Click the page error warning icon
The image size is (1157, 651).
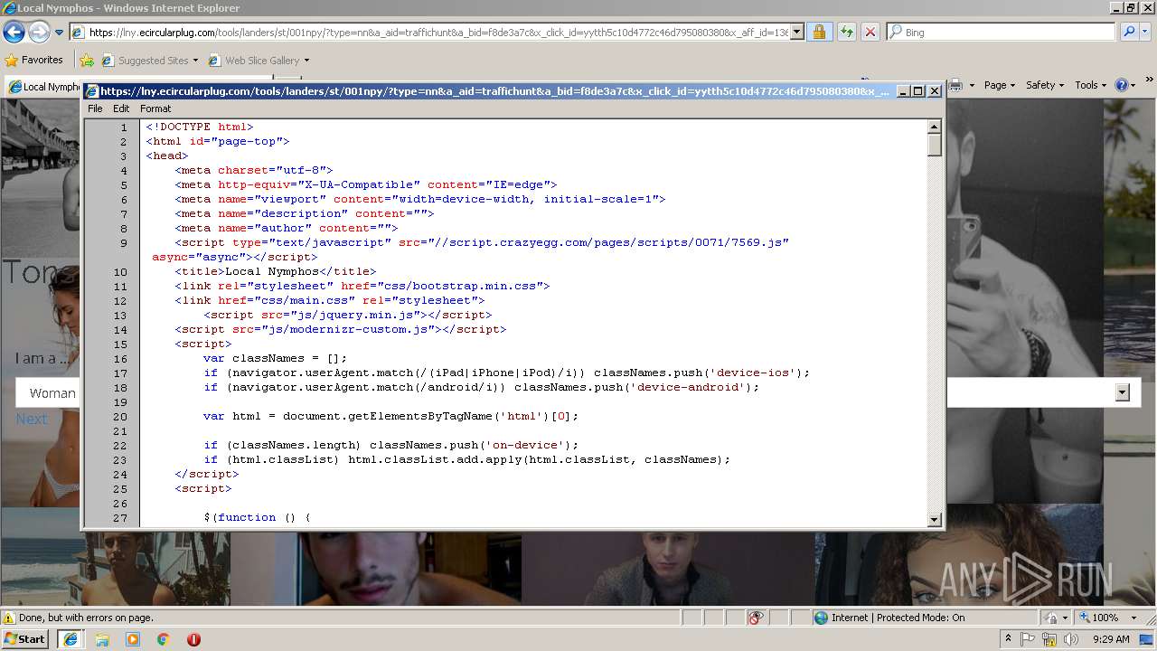click(9, 618)
